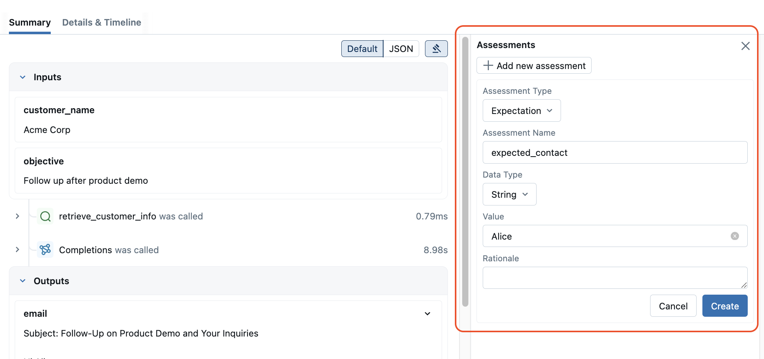This screenshot has height=359, width=764.
Task: Click the Completions model icon
Action: coord(45,250)
